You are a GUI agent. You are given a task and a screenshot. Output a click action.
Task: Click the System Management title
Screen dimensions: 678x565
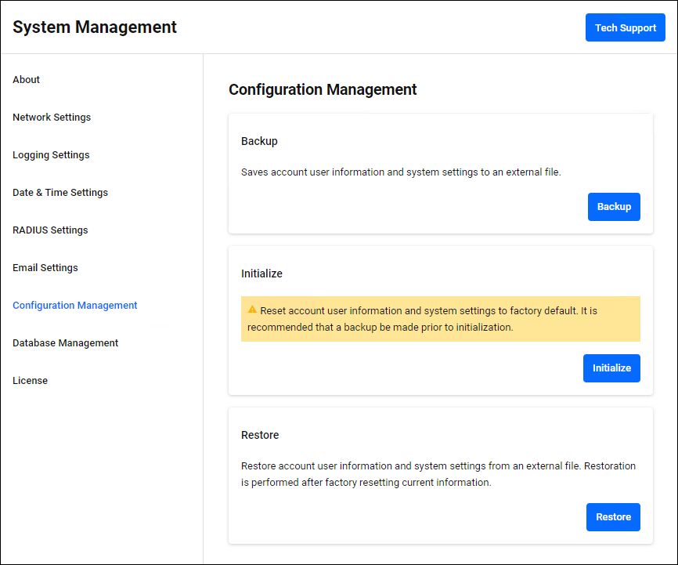(x=95, y=27)
